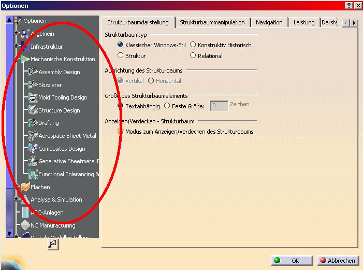The image size is (363, 270).
Task: Click tree scrollbar down arrow
Action: [x=9, y=233]
